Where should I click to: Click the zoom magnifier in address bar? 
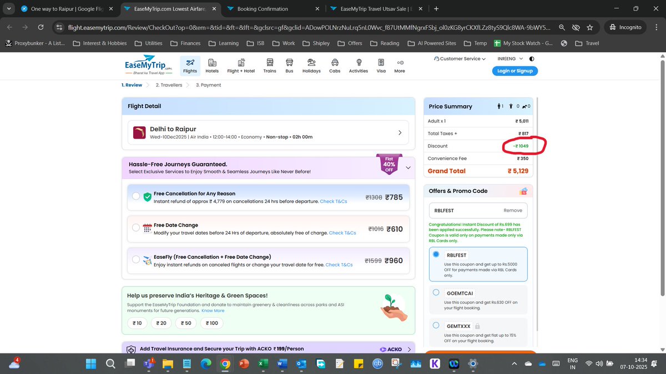coord(562,27)
